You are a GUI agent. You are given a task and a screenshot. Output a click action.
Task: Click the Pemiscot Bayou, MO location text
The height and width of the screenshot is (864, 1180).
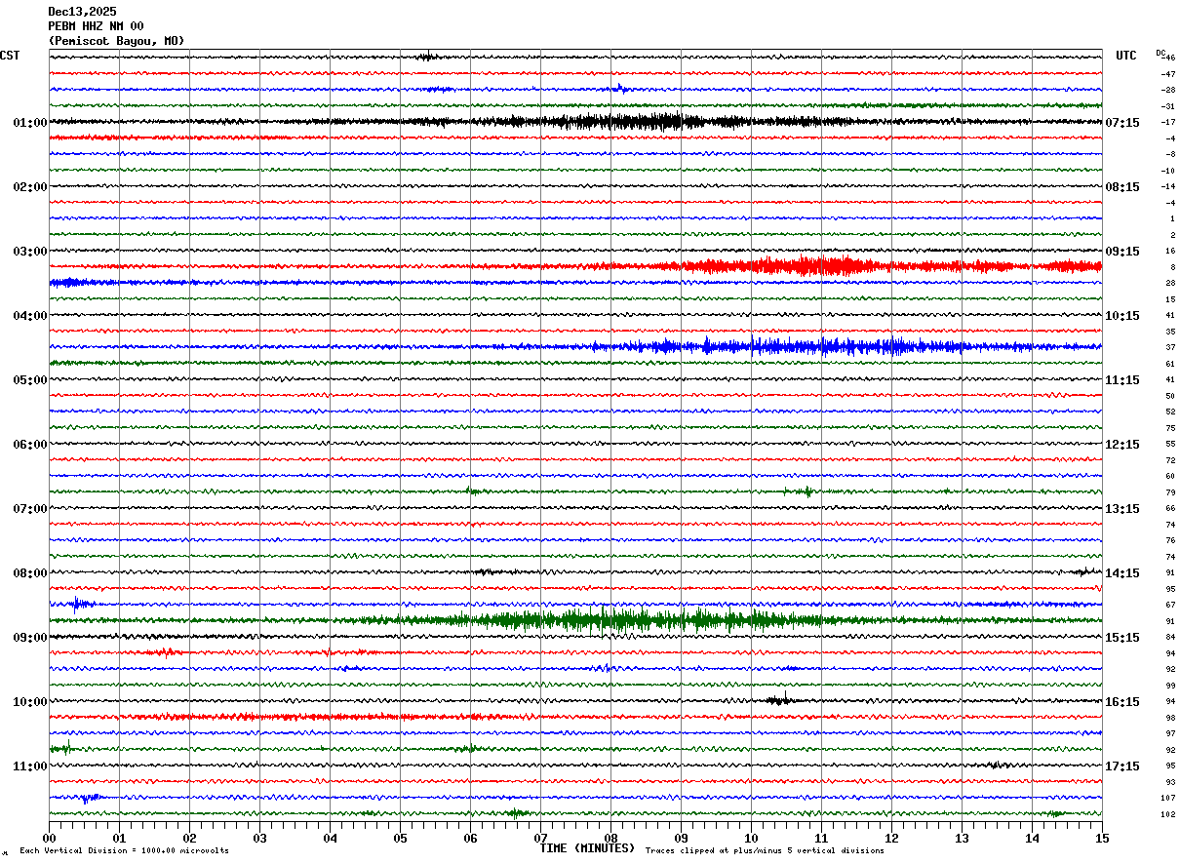pos(115,41)
